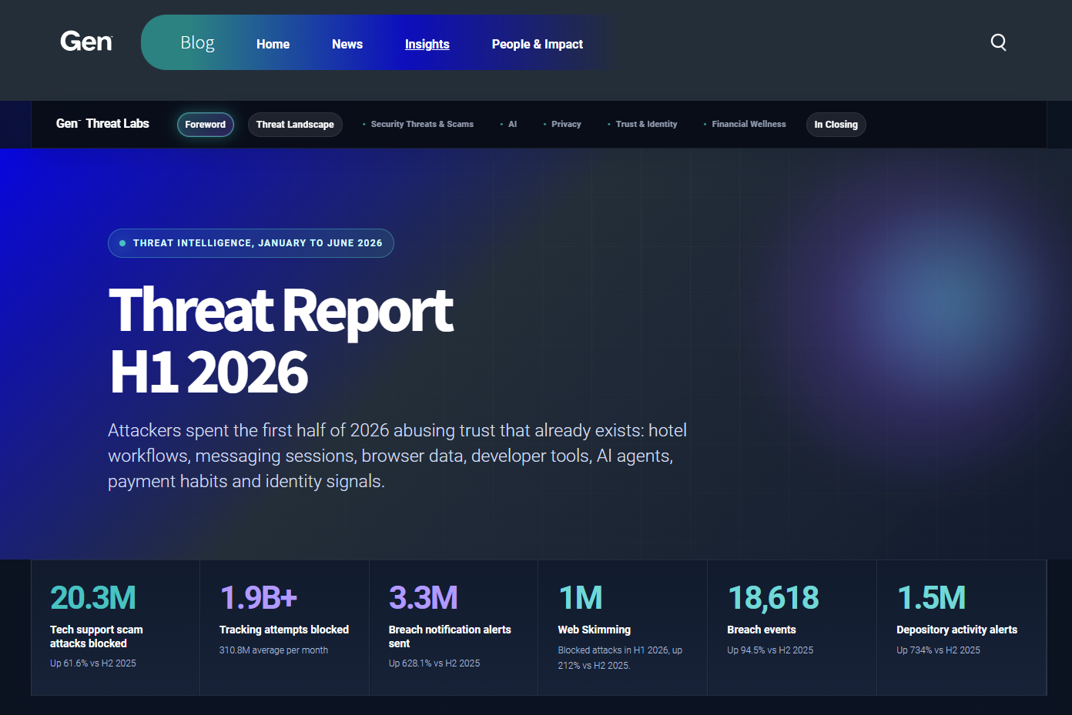Click 'Tracking attempts blocked' label
The height and width of the screenshot is (715, 1072).
[x=284, y=630]
